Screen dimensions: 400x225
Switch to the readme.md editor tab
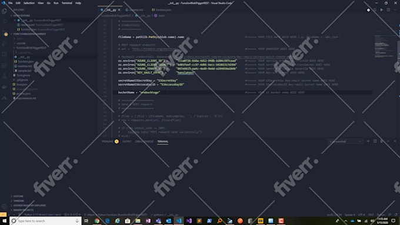pos(136,10)
